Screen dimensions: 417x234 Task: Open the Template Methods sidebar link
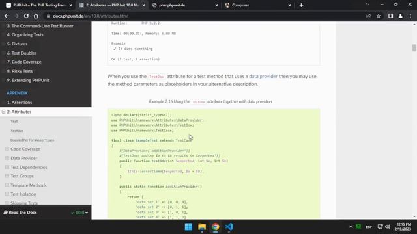point(29,185)
